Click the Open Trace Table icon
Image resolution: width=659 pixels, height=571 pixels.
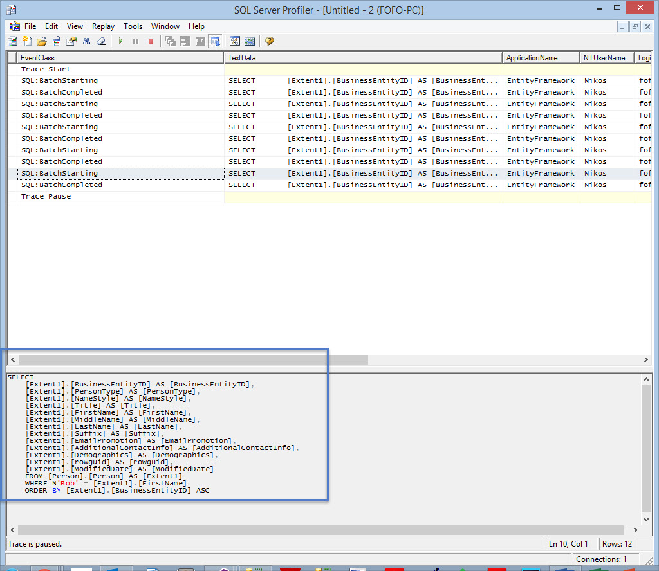click(x=57, y=41)
